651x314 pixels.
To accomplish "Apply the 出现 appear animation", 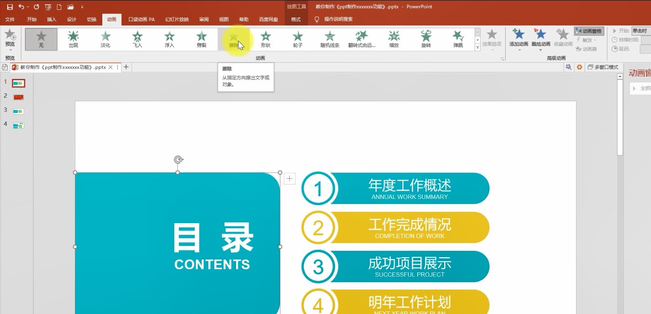I will click(x=73, y=39).
